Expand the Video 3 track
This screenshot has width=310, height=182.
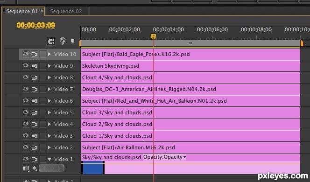click(49, 136)
